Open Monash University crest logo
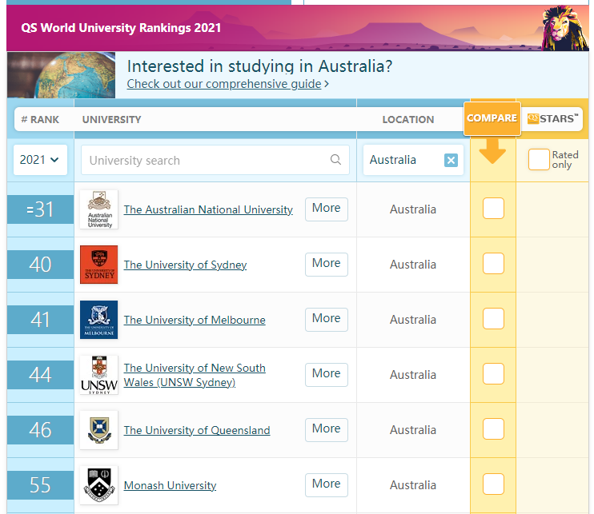 pos(99,485)
